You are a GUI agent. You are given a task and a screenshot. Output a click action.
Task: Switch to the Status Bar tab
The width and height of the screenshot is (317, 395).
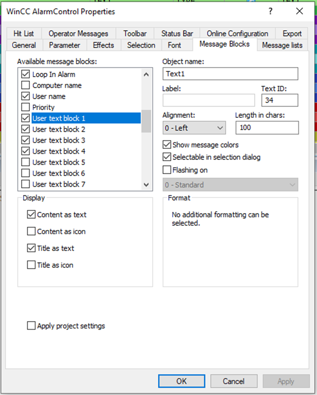177,34
